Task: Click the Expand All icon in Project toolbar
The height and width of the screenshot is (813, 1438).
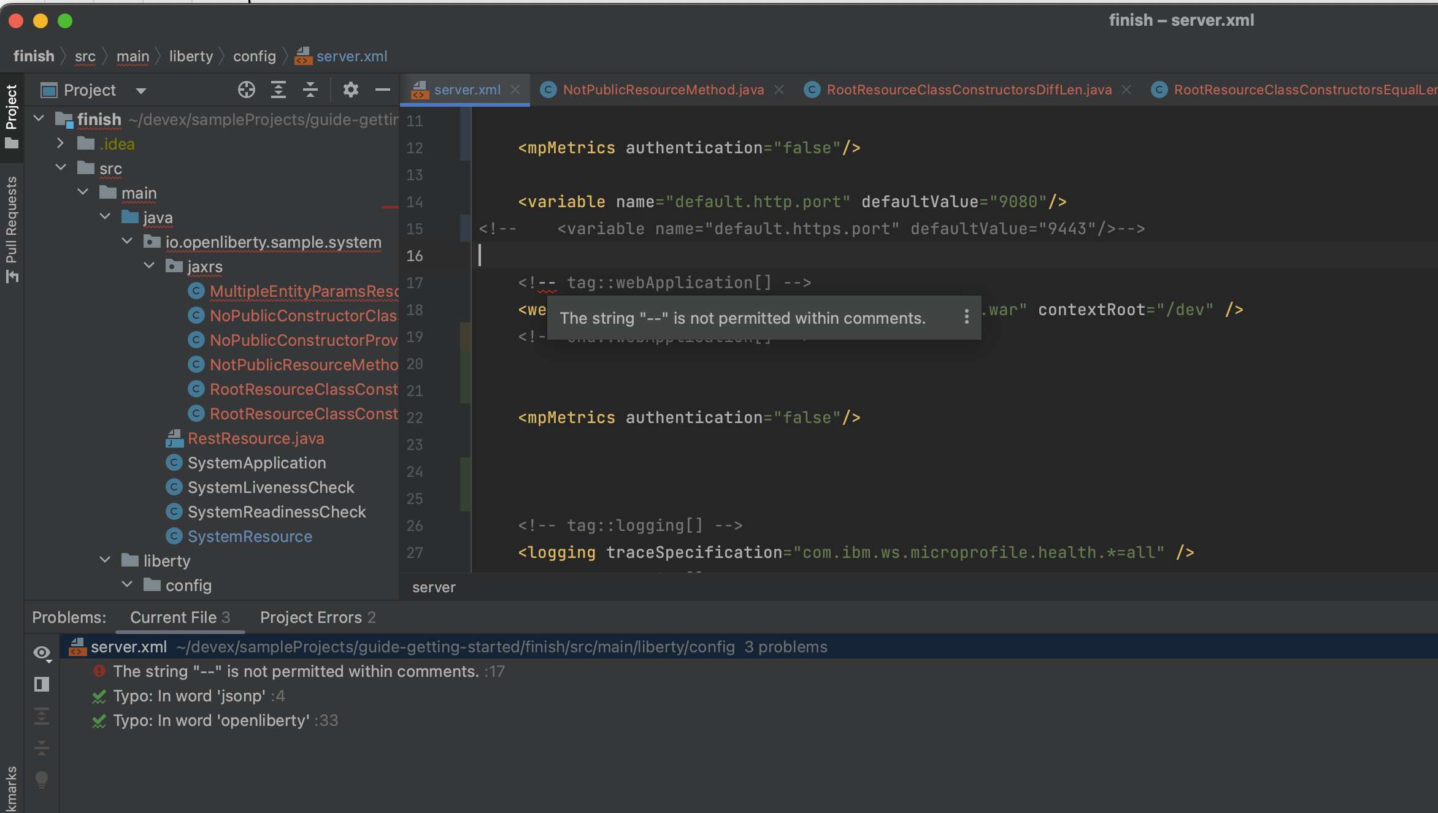Action: point(279,90)
